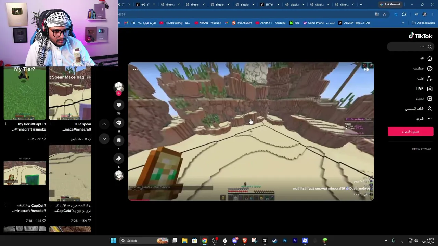
Task: Open the 'ALKRKY (@sal...' TikTok bookmark
Action: (354, 23)
